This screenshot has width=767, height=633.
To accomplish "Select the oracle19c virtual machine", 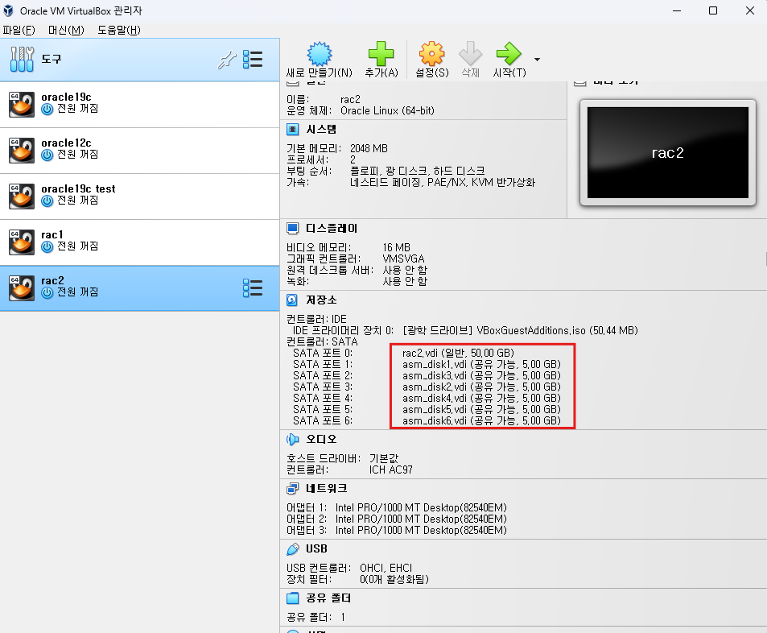I will pos(139,105).
